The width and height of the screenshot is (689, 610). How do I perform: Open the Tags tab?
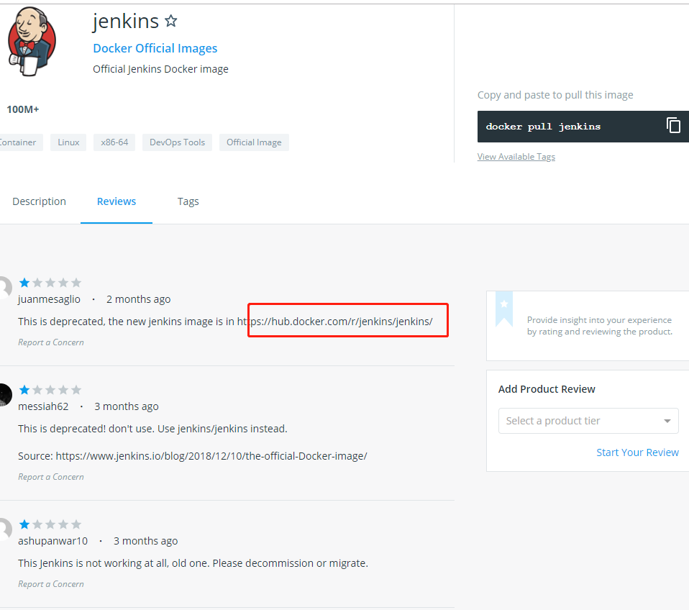(x=188, y=201)
